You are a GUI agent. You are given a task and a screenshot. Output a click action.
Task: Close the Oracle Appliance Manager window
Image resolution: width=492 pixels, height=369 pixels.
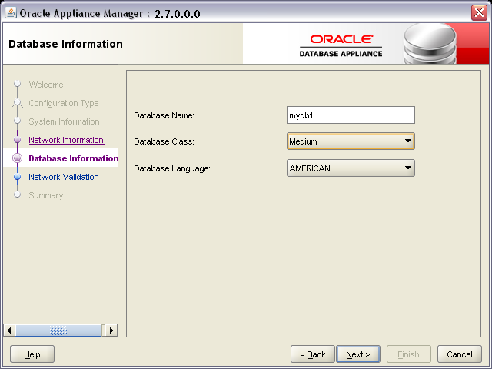[479, 13]
